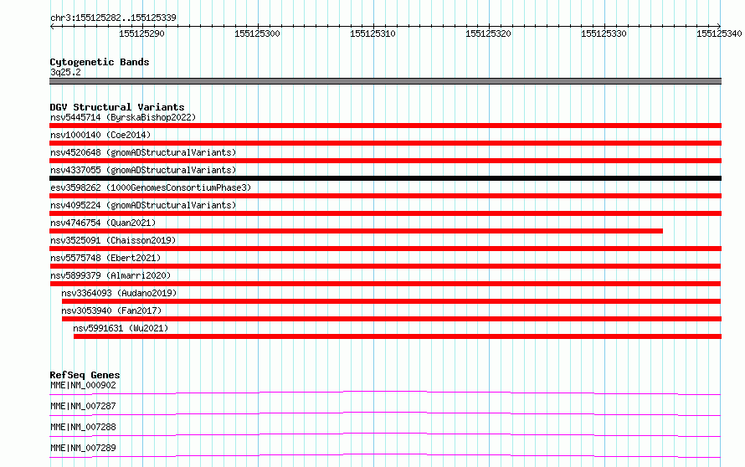Screen dimensions: 745x467
Task: Open transcript MME|NM_007288 label
Action: click(x=83, y=427)
